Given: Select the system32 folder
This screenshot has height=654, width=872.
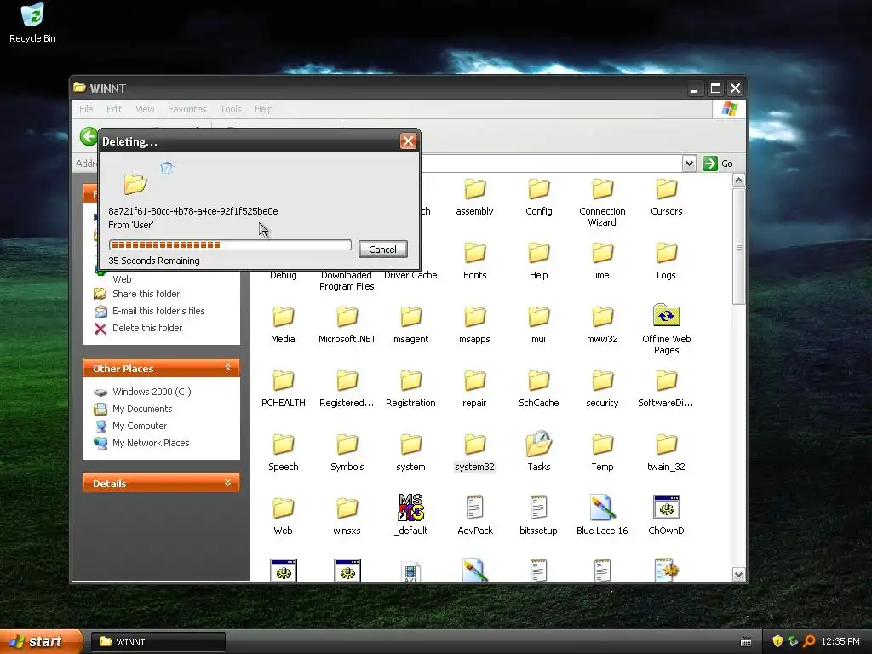Looking at the screenshot, I should tap(474, 453).
